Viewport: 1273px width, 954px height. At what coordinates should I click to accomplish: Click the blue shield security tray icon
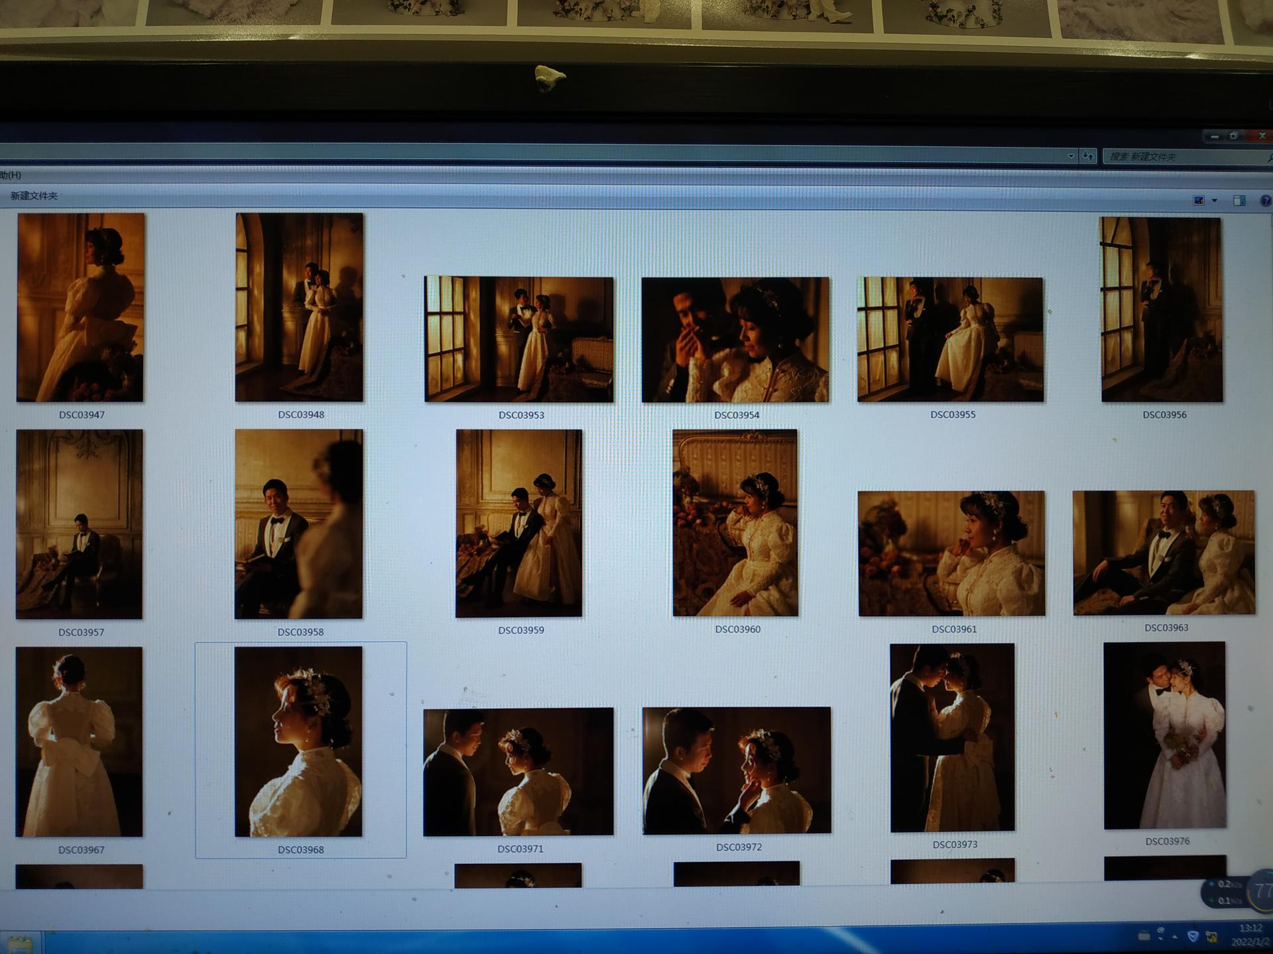coord(1193,935)
